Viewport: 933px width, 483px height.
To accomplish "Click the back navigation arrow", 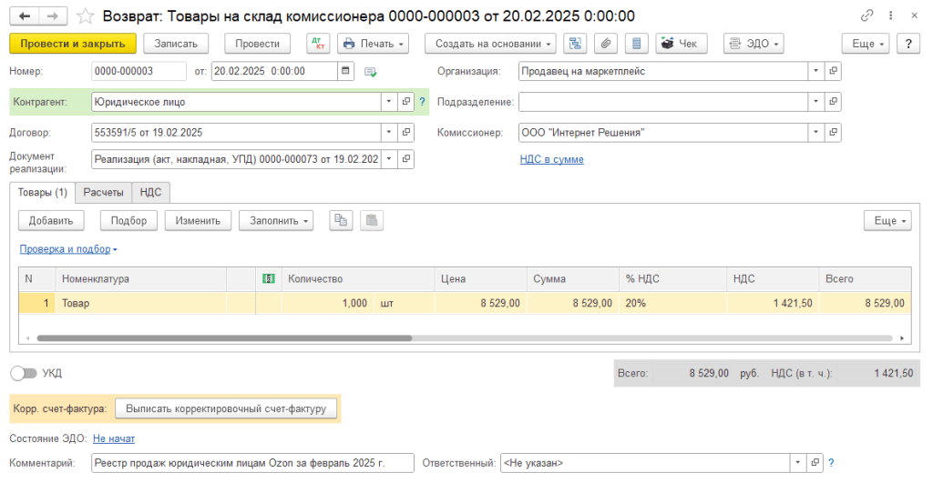I will point(24,16).
